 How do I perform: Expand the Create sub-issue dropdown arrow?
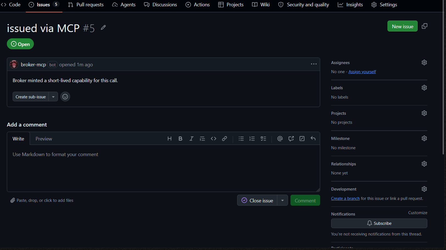pyautogui.click(x=53, y=97)
